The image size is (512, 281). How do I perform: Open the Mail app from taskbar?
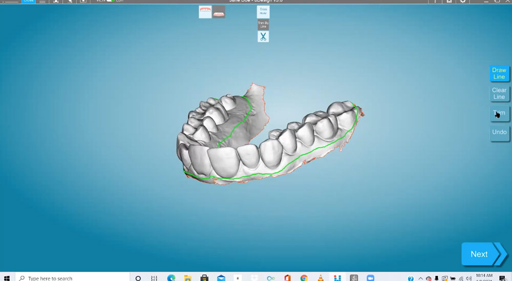221,278
